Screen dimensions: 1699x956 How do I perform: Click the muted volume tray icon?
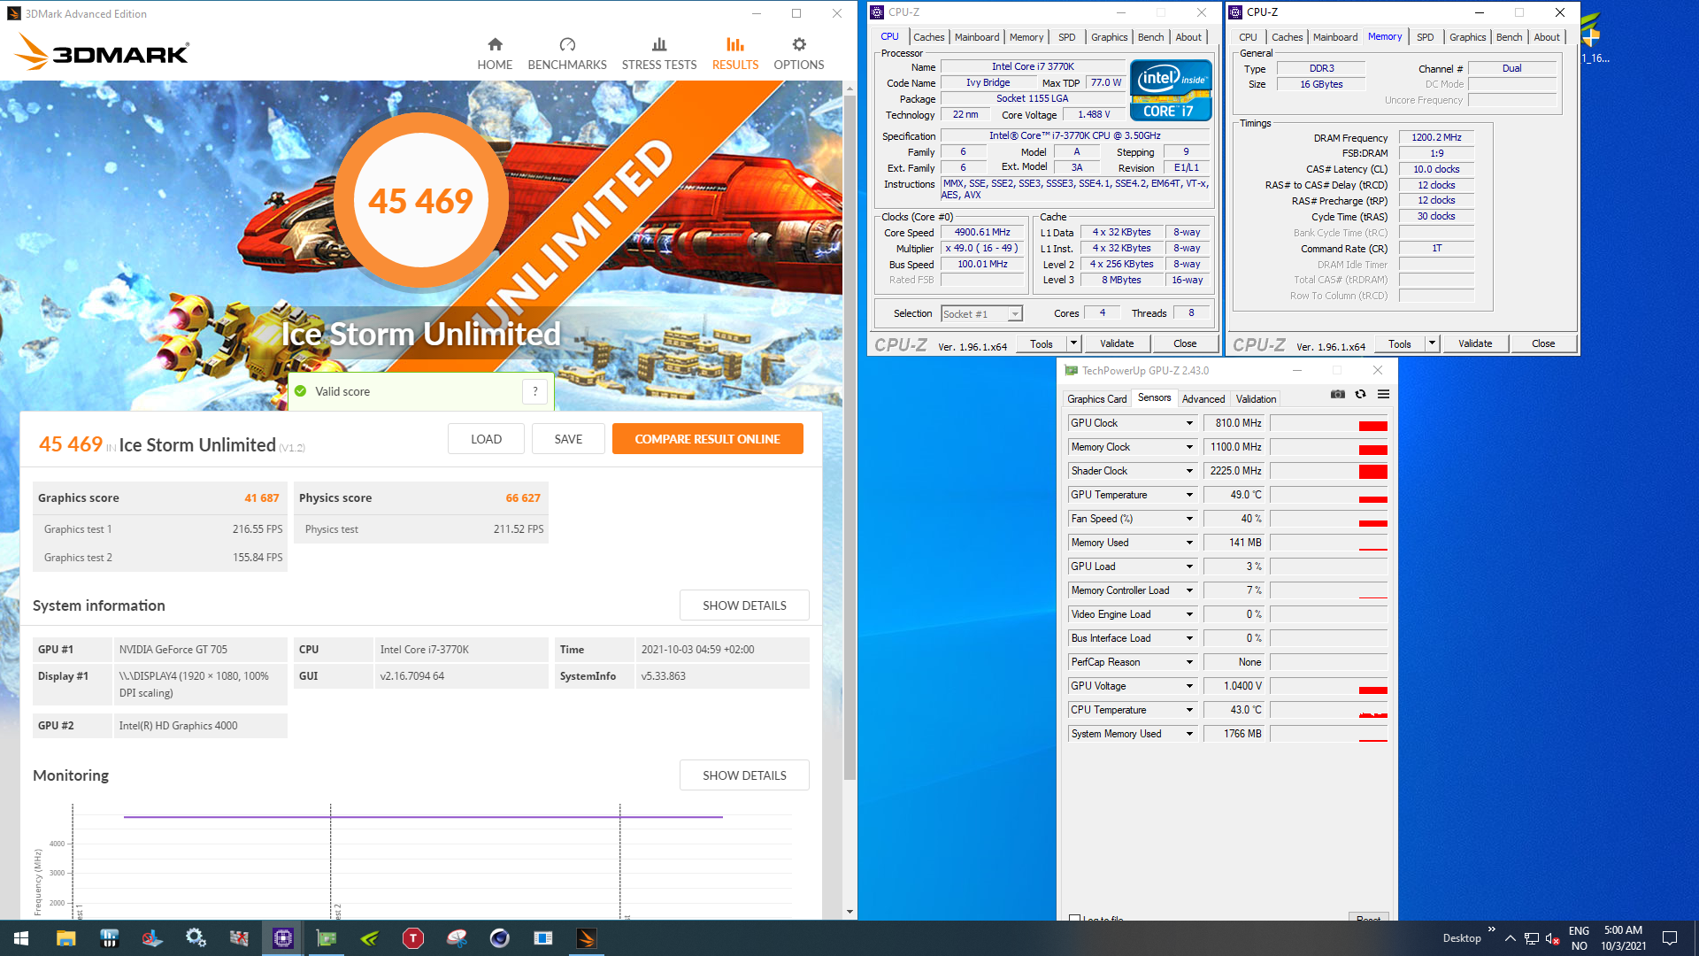coord(1552,938)
